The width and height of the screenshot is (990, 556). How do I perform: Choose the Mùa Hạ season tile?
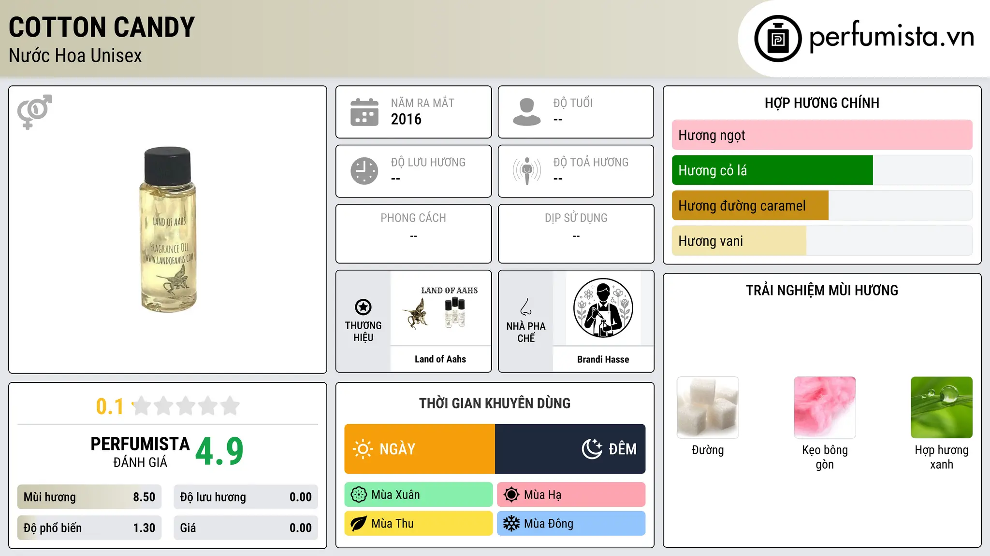571,495
